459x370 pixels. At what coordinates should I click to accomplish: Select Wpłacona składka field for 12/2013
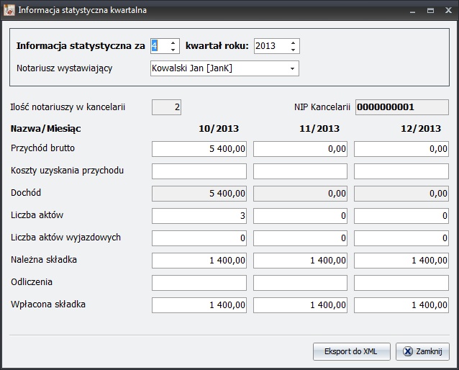(401, 305)
